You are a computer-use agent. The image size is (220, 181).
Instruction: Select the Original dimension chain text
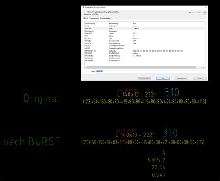[x=144, y=102]
